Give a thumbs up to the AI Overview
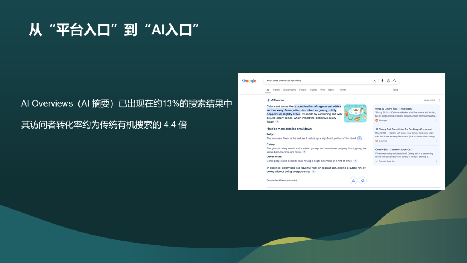The width and height of the screenshot is (467, 263). [354, 180]
